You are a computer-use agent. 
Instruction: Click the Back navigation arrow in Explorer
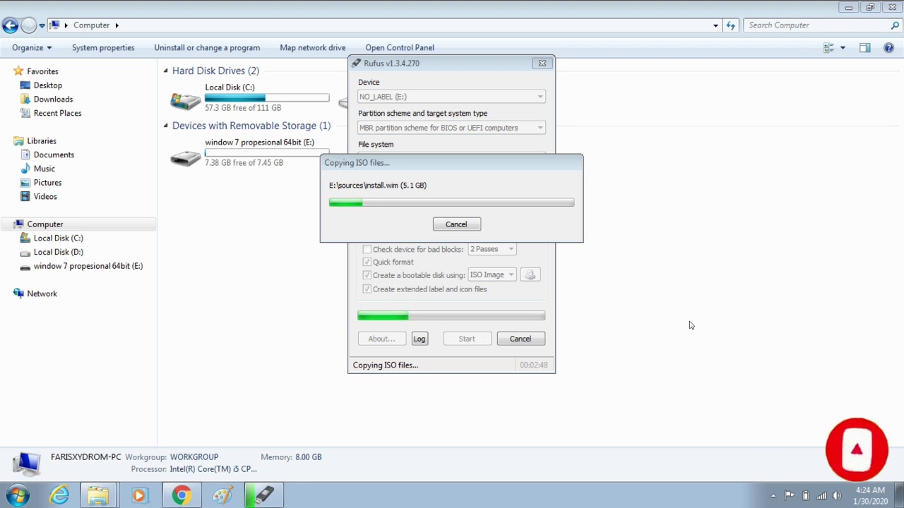coord(10,25)
